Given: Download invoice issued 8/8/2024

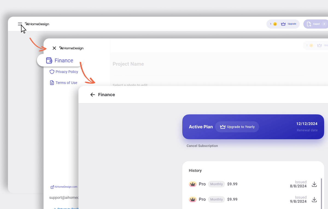Looking at the screenshot, I should pyautogui.click(x=314, y=184).
